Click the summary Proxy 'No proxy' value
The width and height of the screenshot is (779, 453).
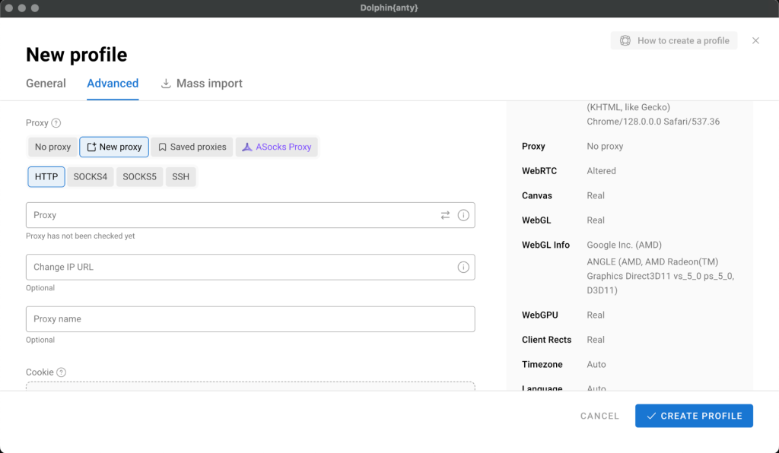[x=605, y=147]
